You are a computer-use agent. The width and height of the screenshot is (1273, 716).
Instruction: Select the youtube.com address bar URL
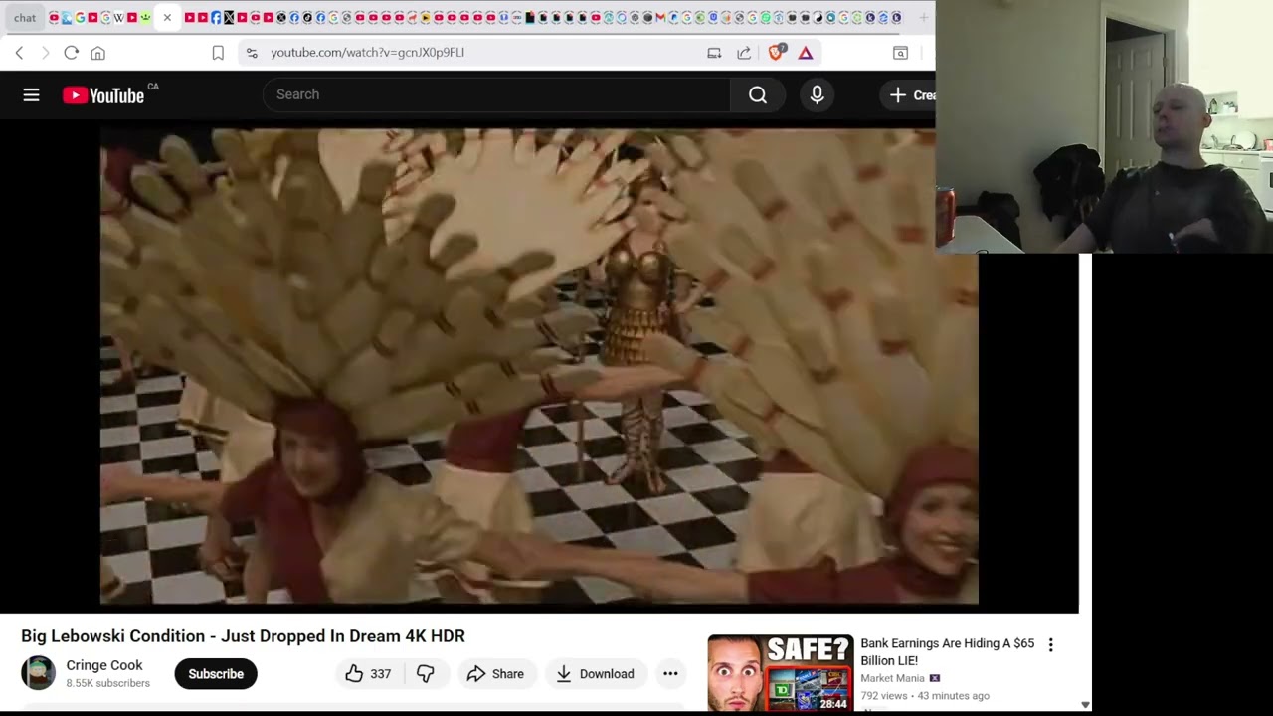[367, 53]
